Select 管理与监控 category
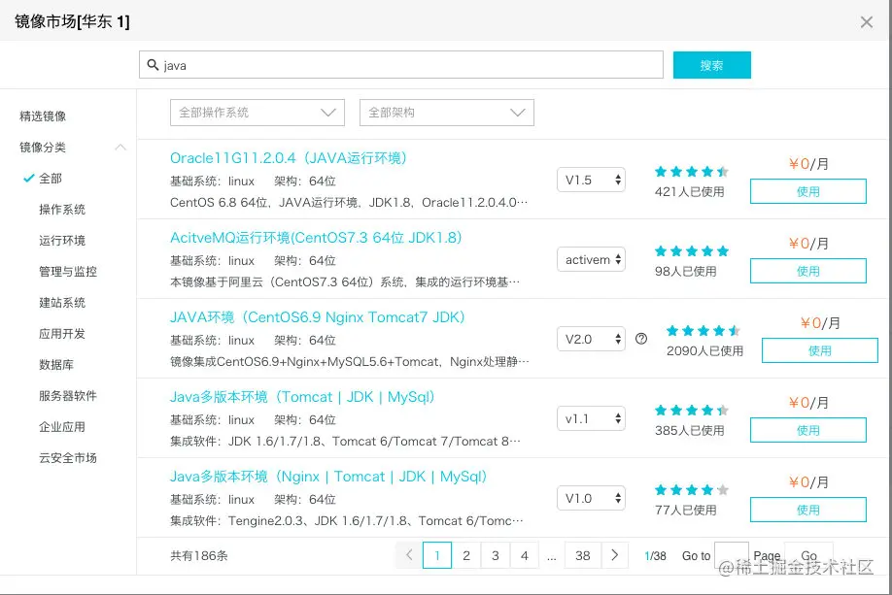Image resolution: width=892 pixels, height=595 pixels. [x=68, y=271]
